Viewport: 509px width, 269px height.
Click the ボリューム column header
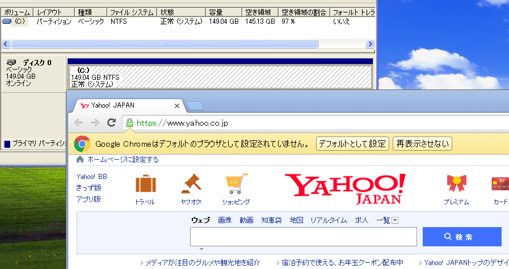(x=17, y=12)
